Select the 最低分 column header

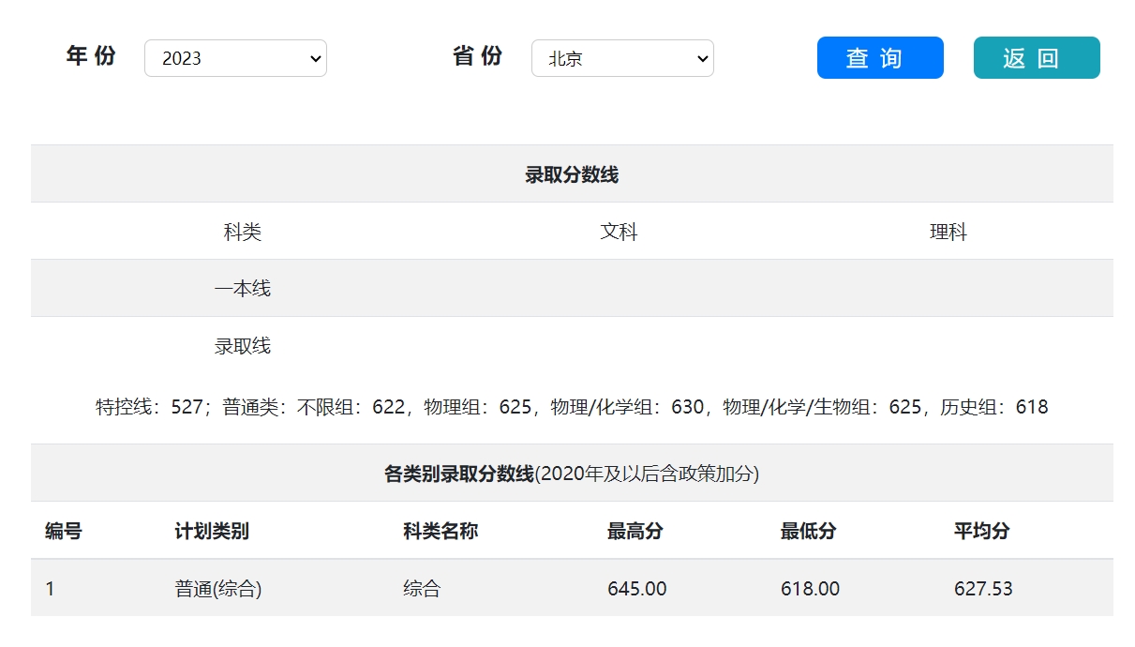pos(808,532)
